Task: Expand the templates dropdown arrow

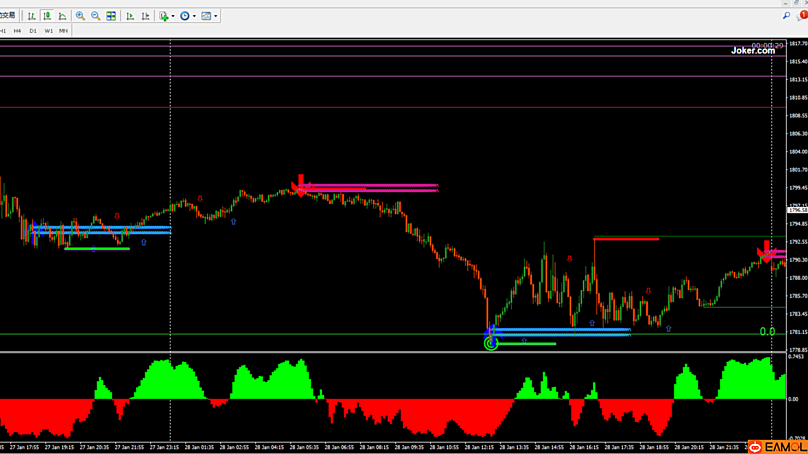Action: click(x=215, y=16)
